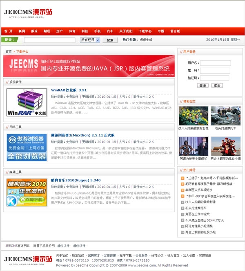
Task: Open the 专题 navigation item
Action: point(161,31)
